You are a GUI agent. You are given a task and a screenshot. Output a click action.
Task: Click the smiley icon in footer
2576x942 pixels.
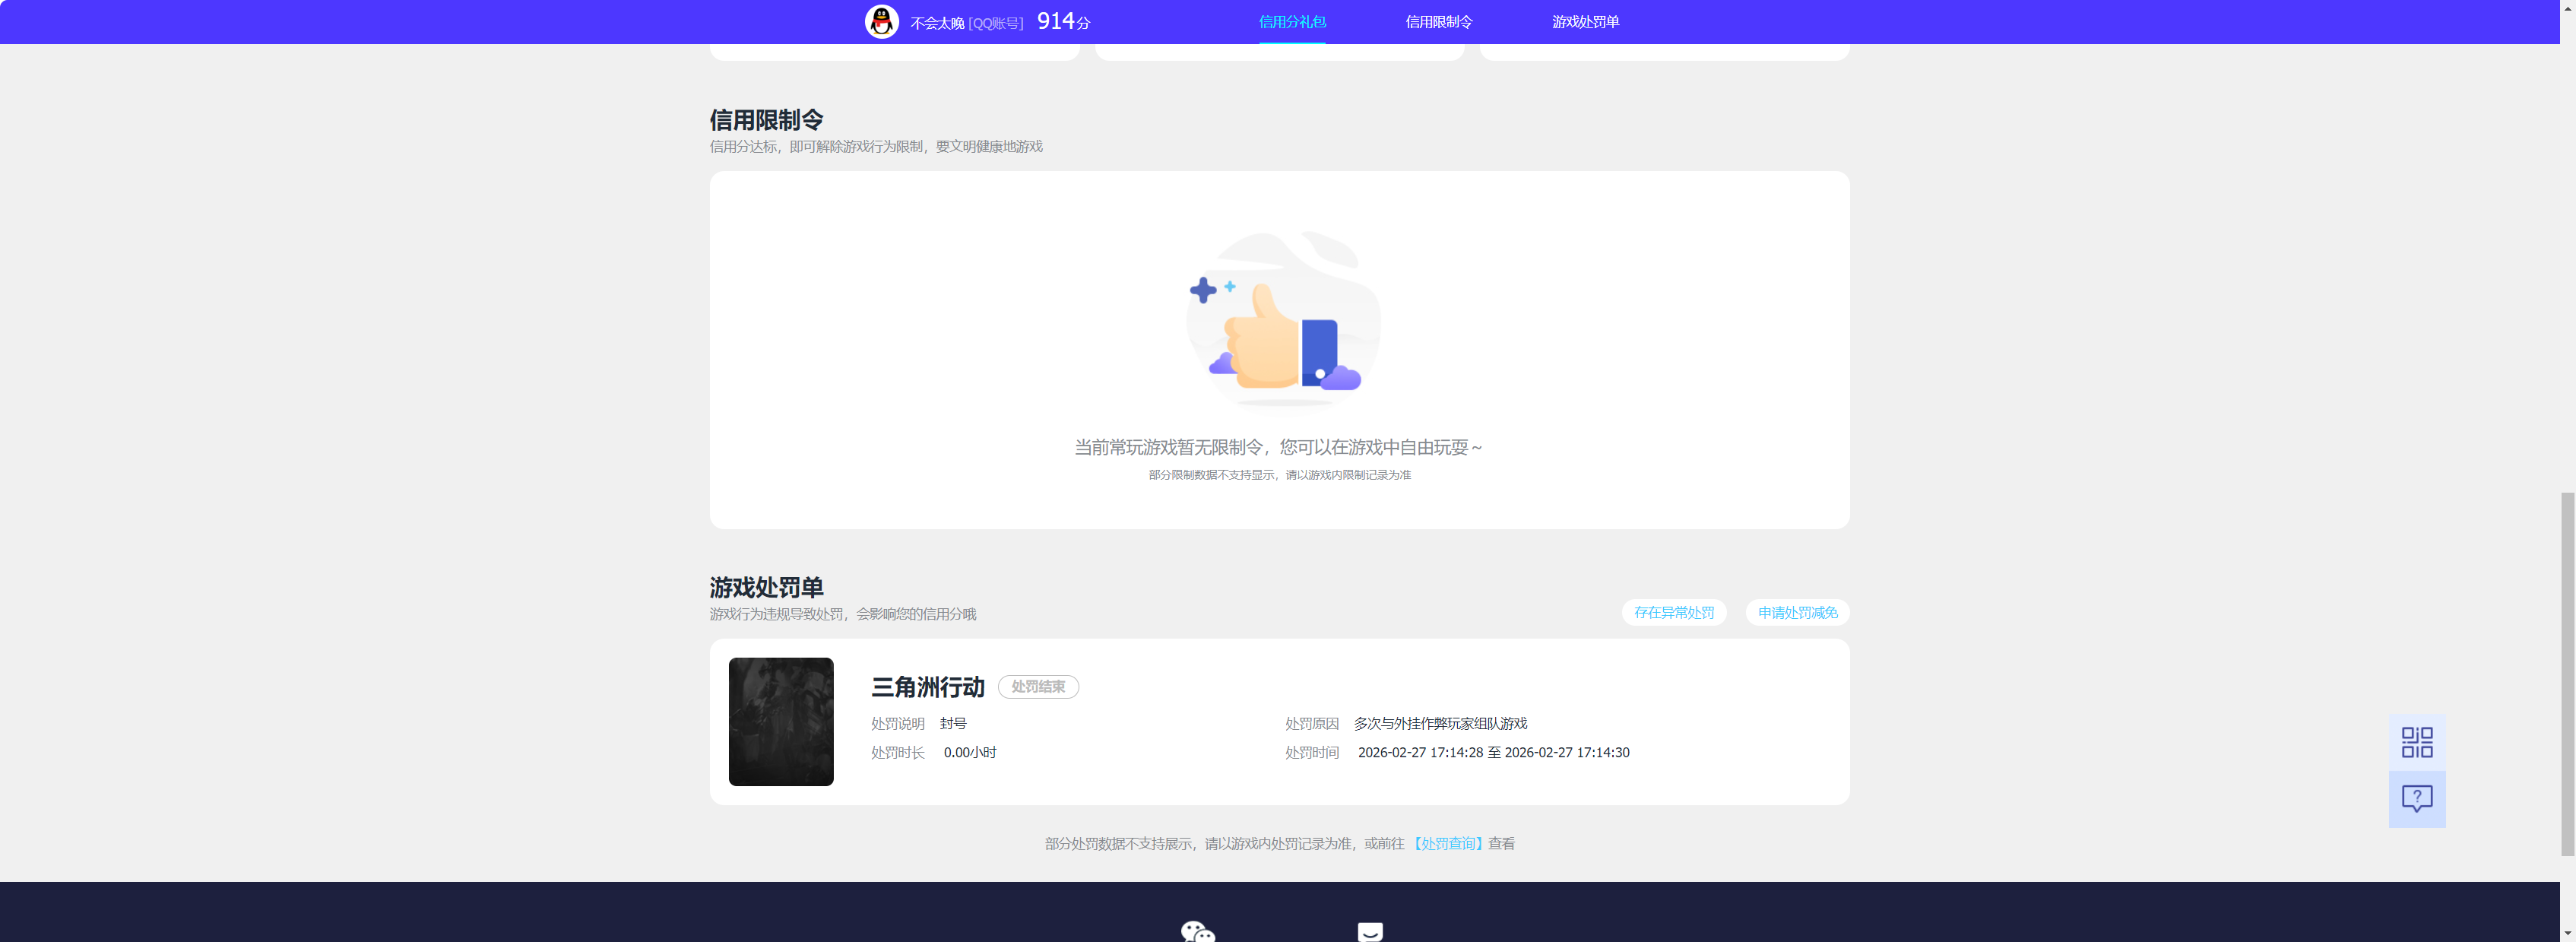tap(1369, 931)
